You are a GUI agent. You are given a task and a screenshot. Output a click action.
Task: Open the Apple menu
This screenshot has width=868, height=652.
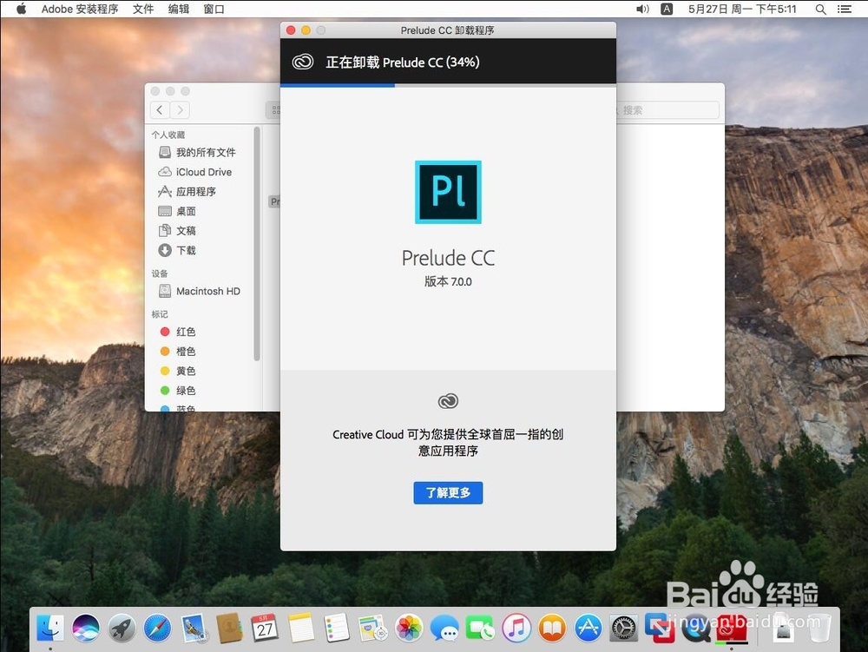[x=21, y=9]
